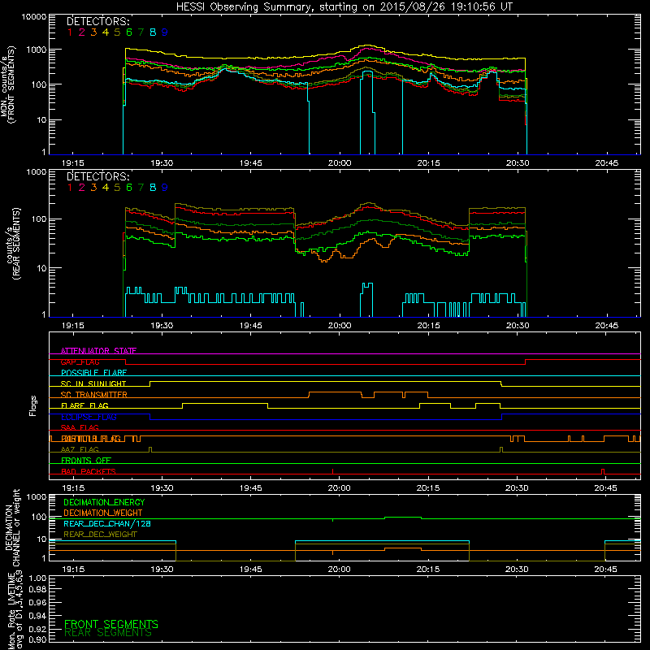Click the 20:15 tick label under flags panel
The image size is (650, 650).
[x=428, y=488]
